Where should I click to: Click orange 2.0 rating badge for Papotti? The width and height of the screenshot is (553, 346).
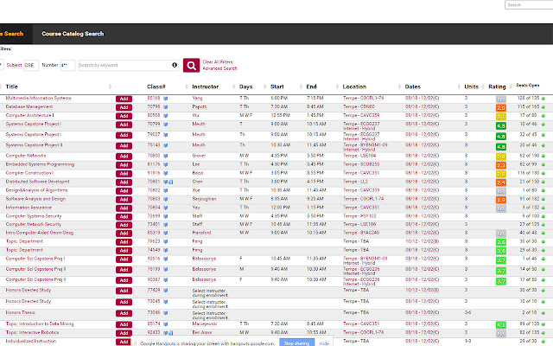click(501, 108)
